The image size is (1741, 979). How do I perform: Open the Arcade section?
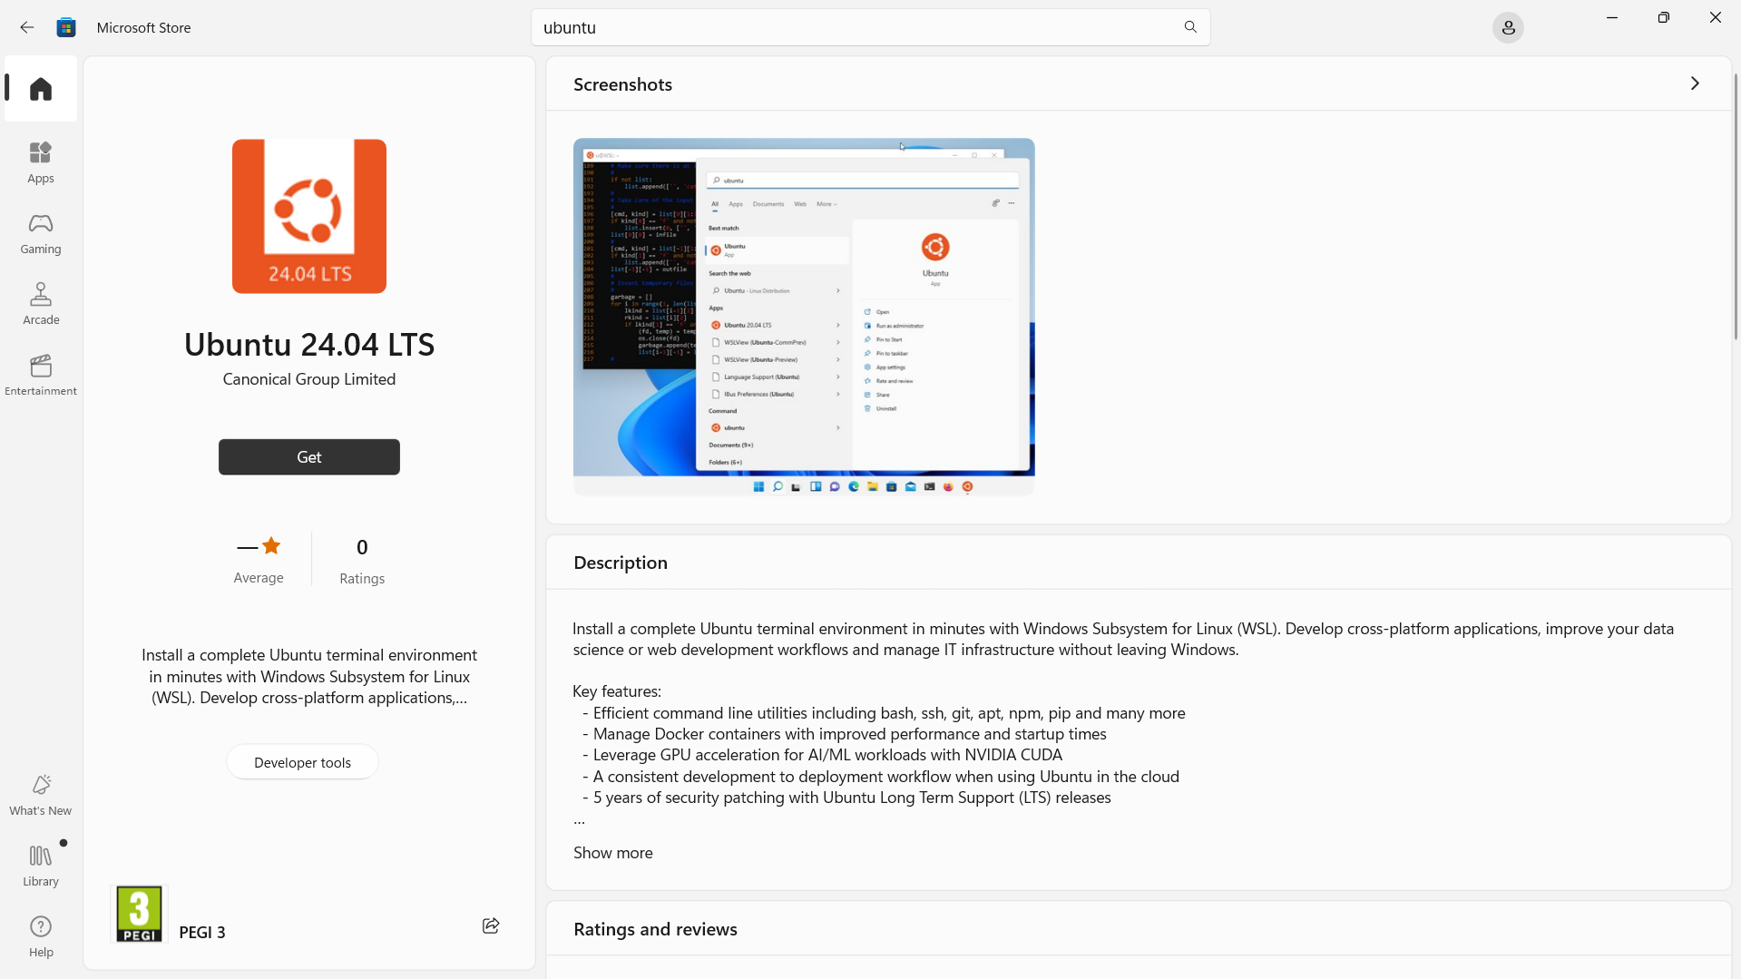(x=39, y=303)
